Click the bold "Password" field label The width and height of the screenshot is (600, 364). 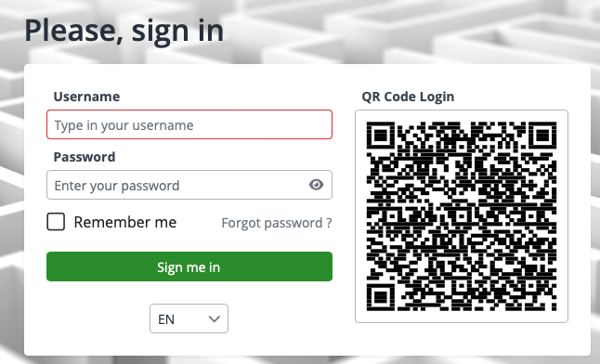pos(85,157)
